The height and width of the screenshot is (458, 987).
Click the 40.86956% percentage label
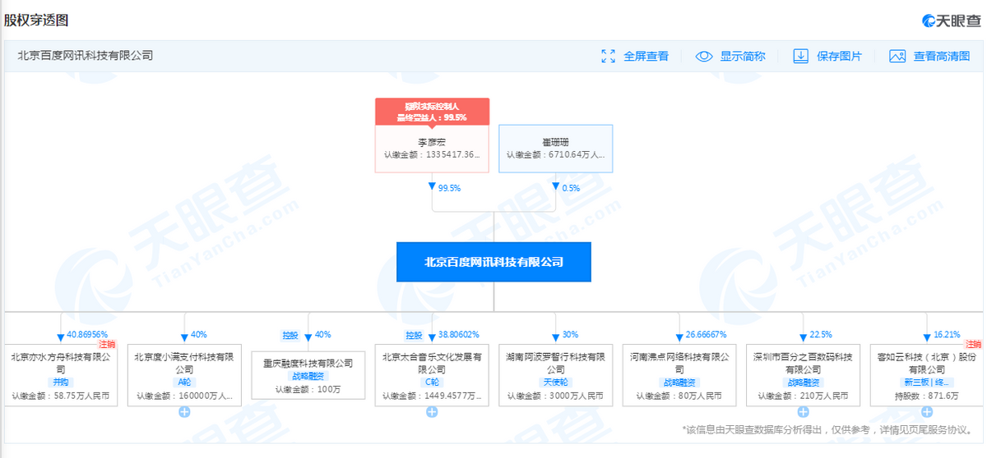click(x=87, y=335)
